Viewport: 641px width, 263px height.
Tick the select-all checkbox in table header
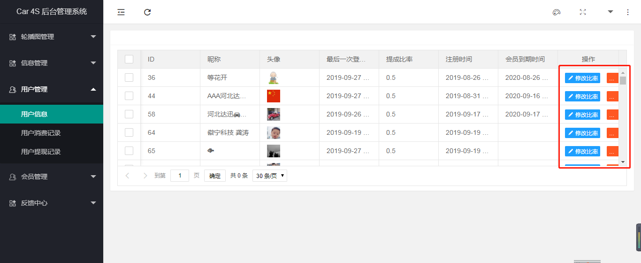(x=129, y=59)
